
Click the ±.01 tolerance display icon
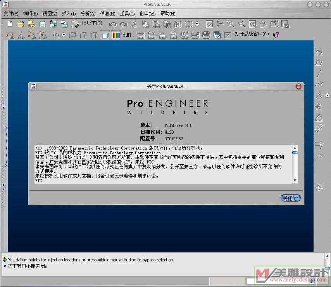(x=127, y=35)
